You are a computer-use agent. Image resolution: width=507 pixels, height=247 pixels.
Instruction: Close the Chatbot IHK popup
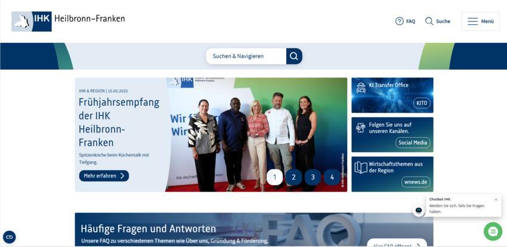(496, 199)
